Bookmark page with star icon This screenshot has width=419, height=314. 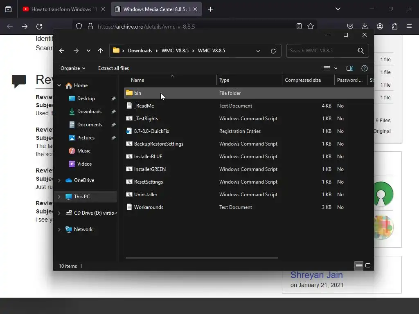tap(311, 26)
